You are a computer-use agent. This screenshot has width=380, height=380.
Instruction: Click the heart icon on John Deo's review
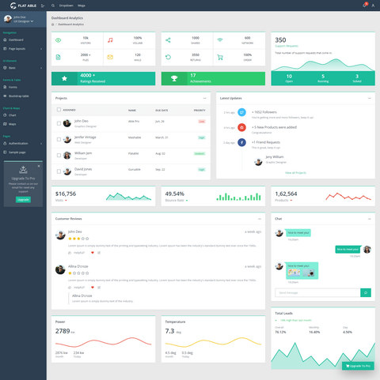click(93, 253)
